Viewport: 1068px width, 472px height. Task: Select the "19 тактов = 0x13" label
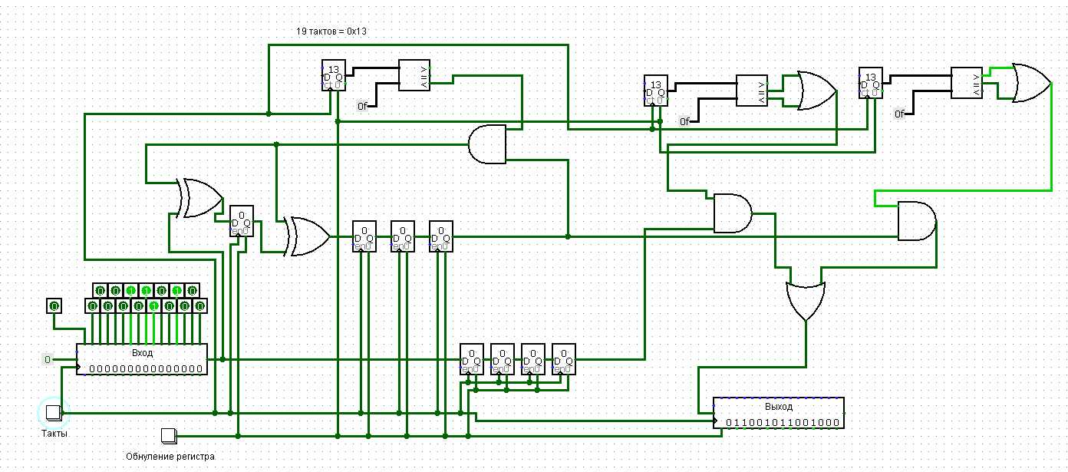click(x=332, y=31)
